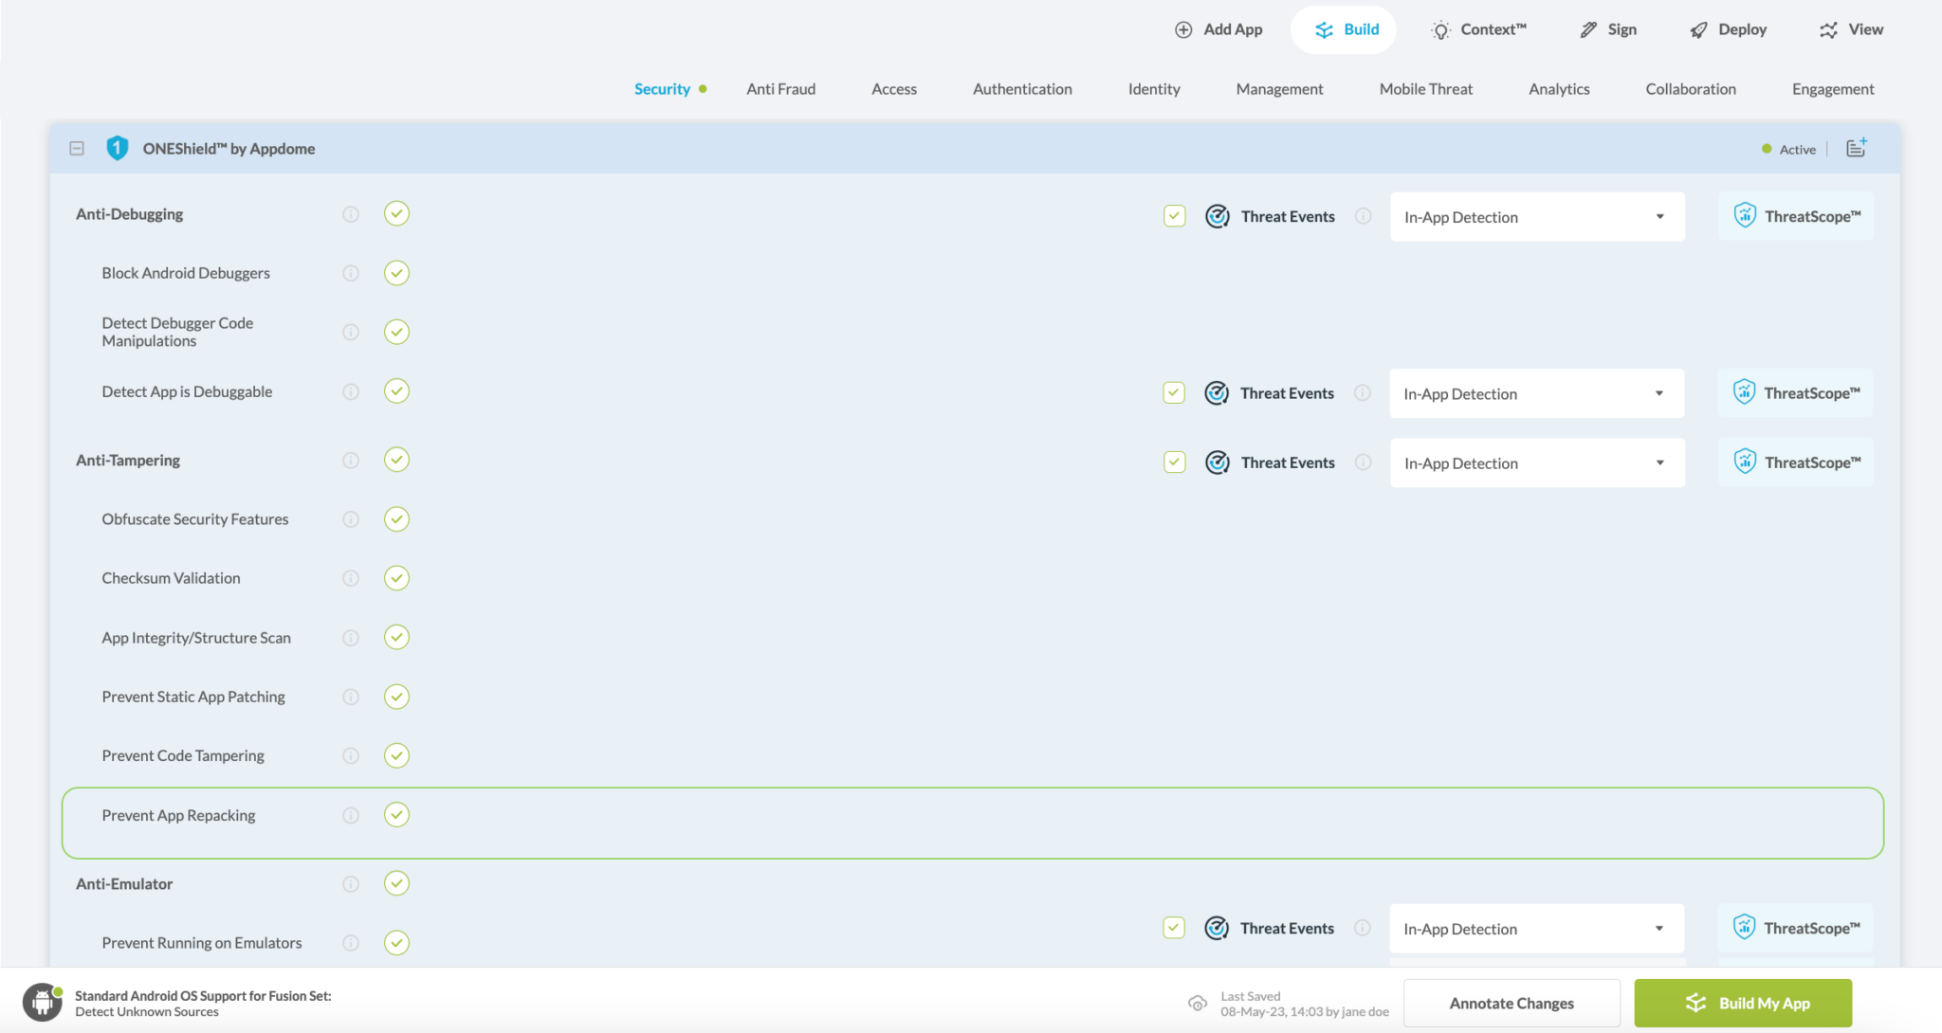The image size is (1942, 1033).
Task: Go to the Deploy step
Action: (1729, 29)
